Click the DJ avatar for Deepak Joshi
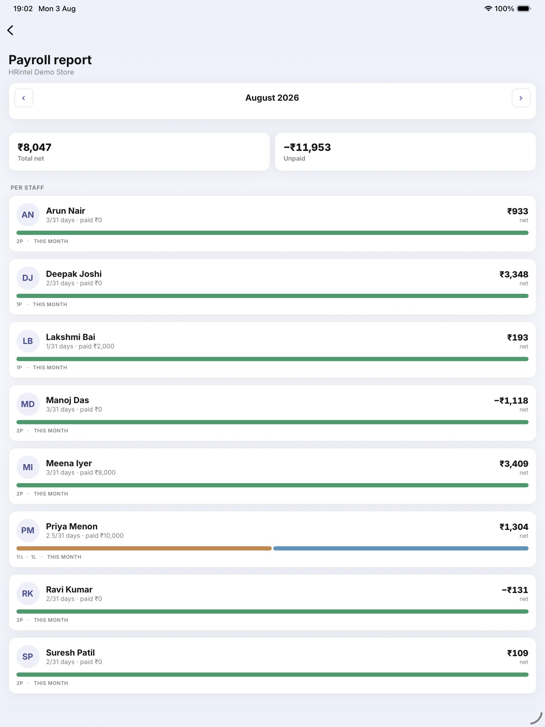 (x=28, y=278)
